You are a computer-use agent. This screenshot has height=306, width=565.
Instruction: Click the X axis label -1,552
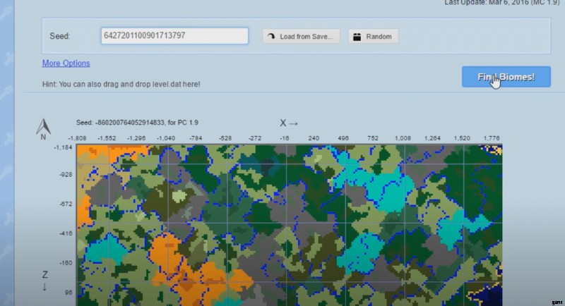click(107, 138)
